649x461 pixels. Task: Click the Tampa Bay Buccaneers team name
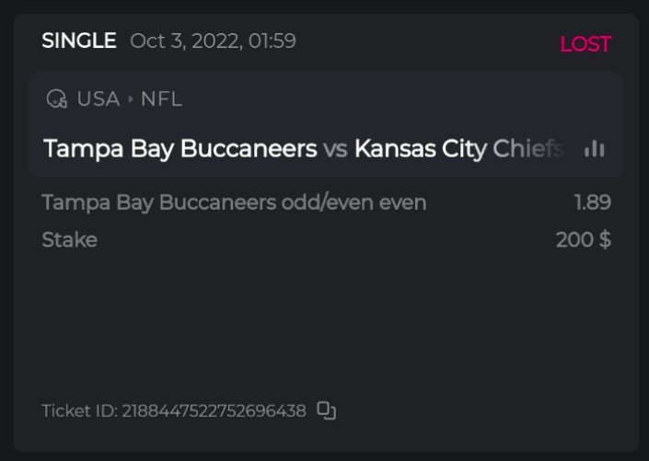[x=180, y=148]
